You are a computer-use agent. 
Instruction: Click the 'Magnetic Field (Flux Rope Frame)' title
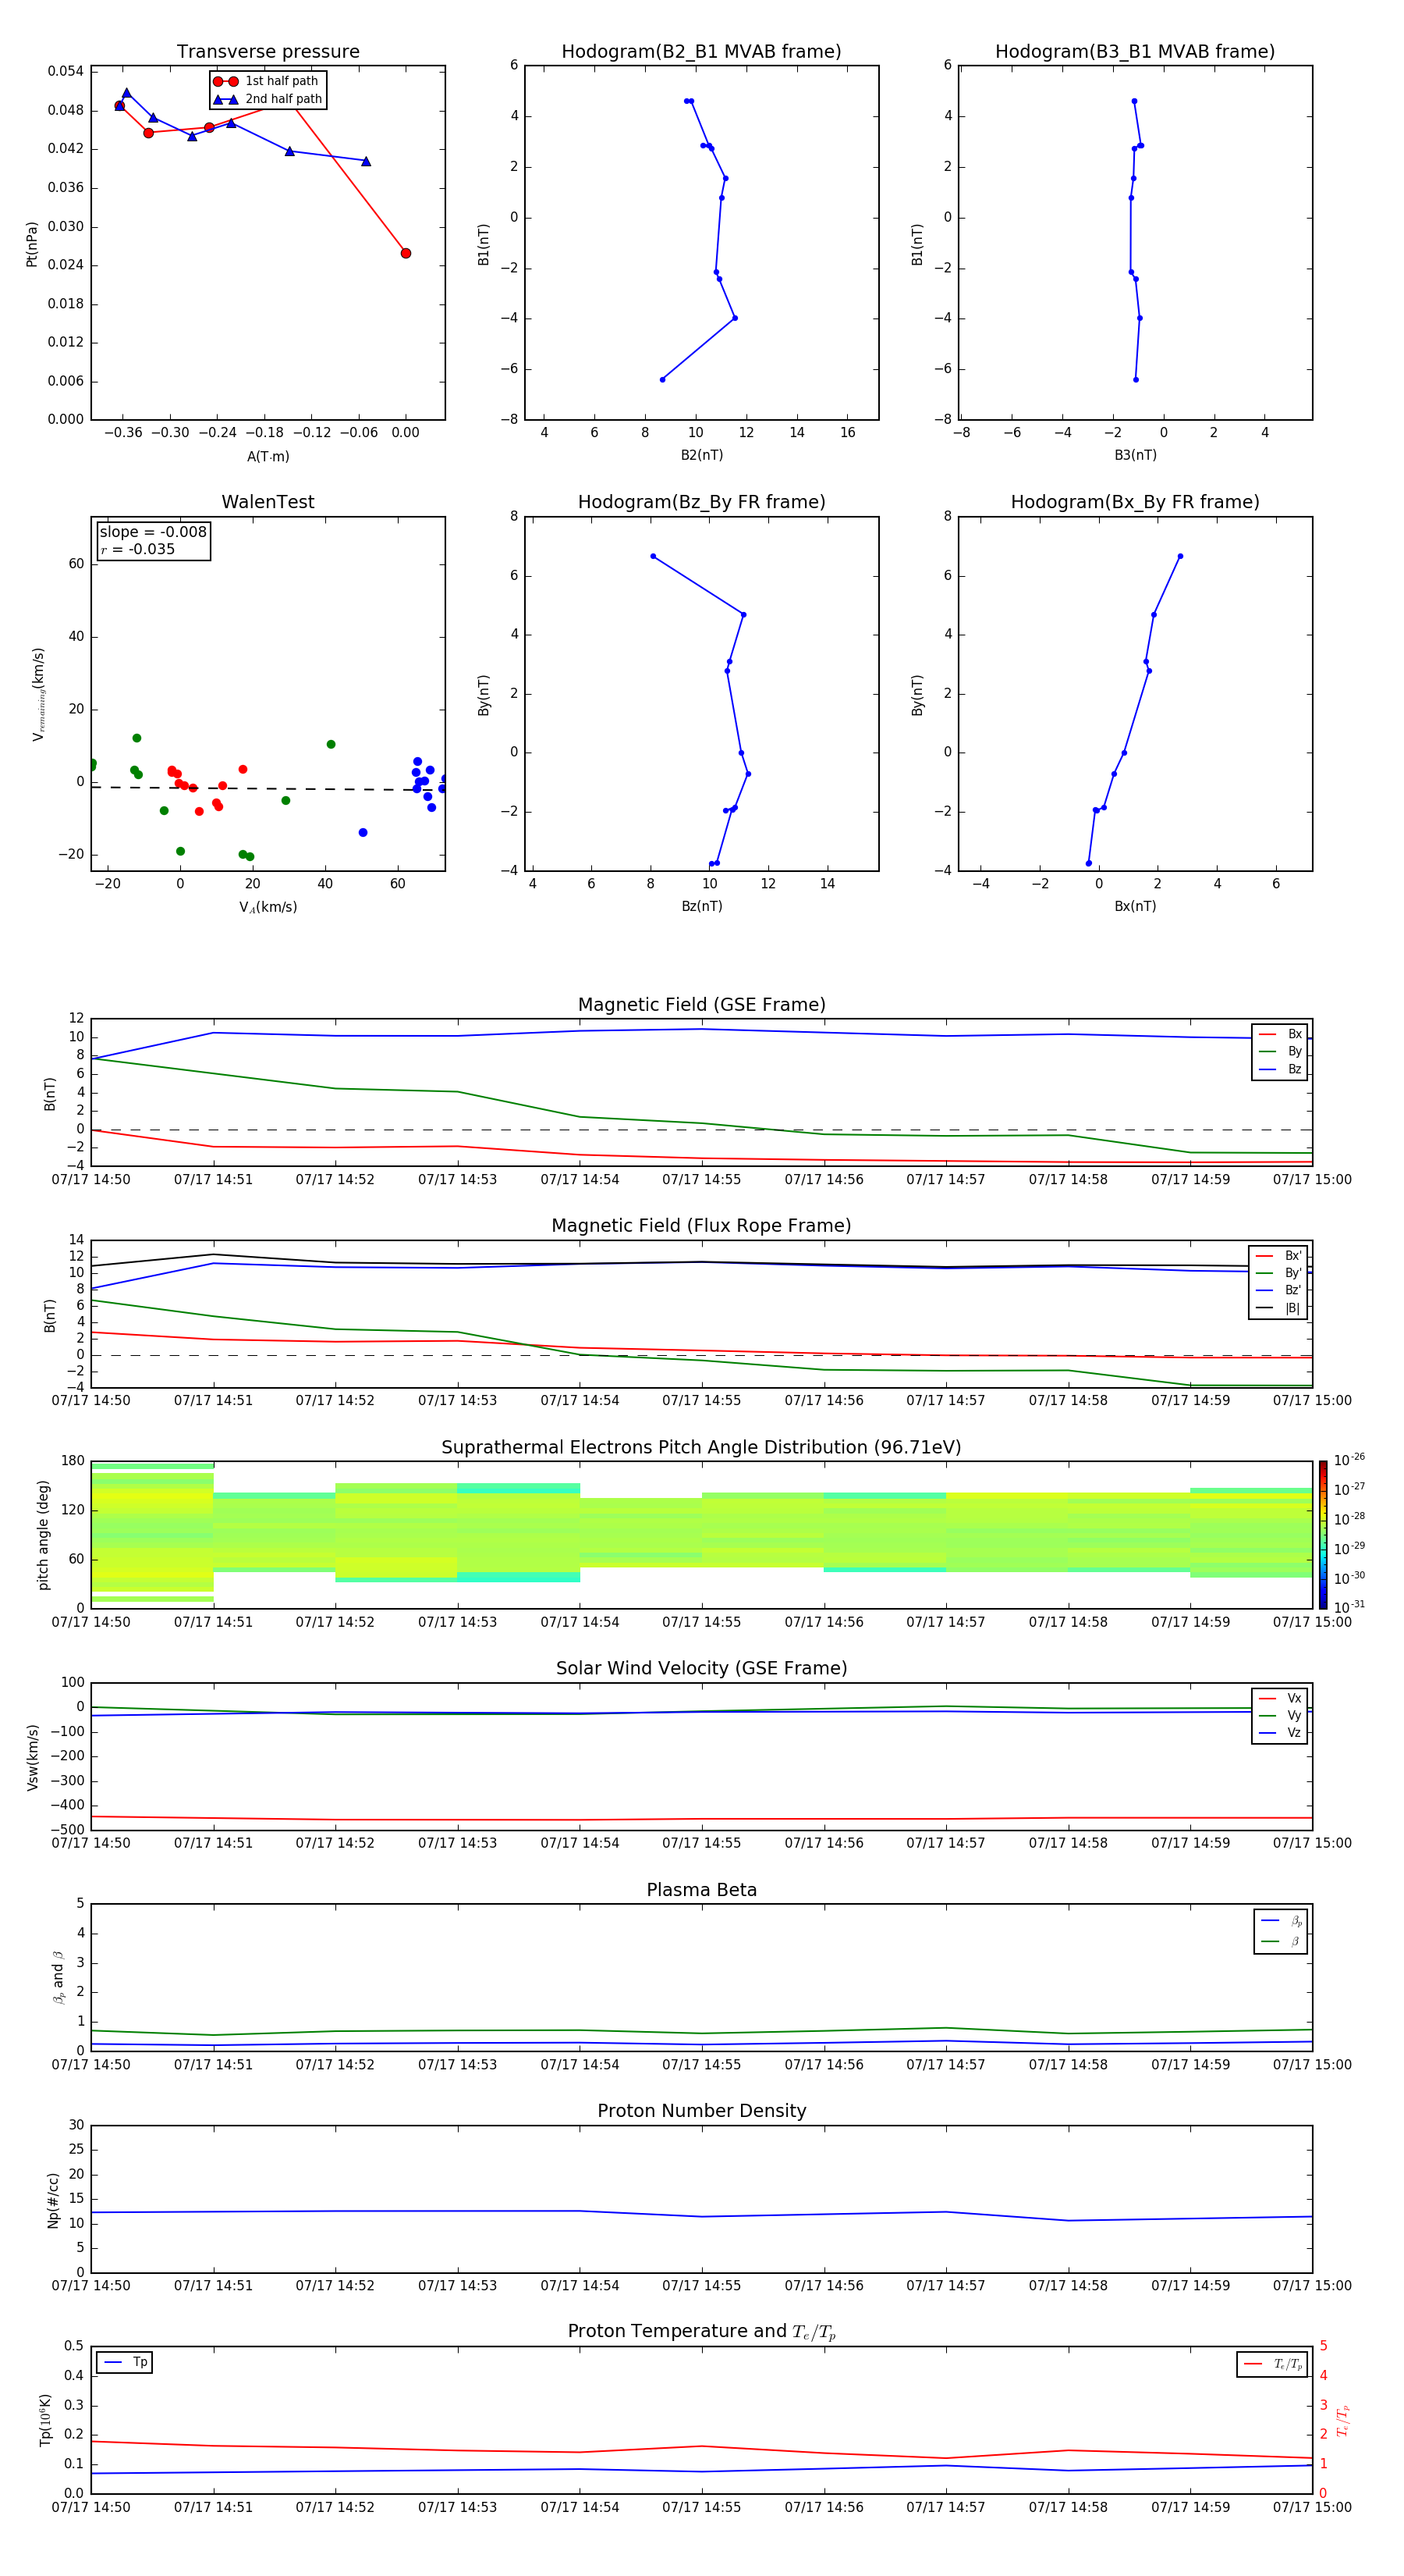(701, 1226)
